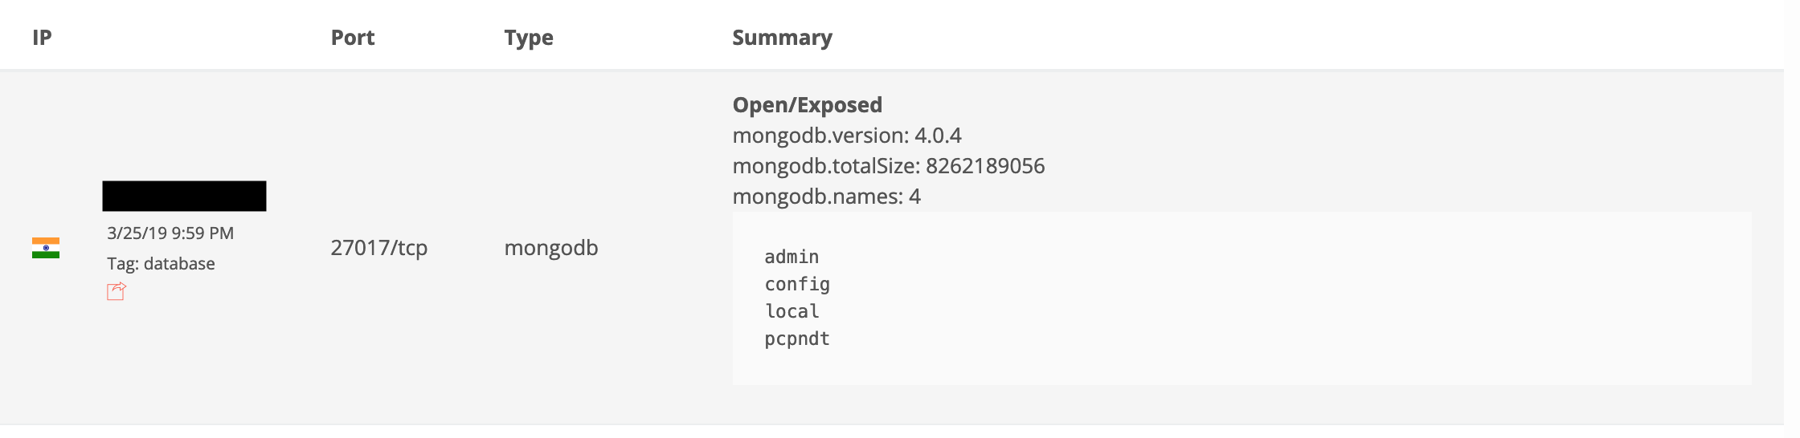1800x438 pixels.
Task: Click the mongodb.version: 4.0.4 line
Action: pos(847,136)
